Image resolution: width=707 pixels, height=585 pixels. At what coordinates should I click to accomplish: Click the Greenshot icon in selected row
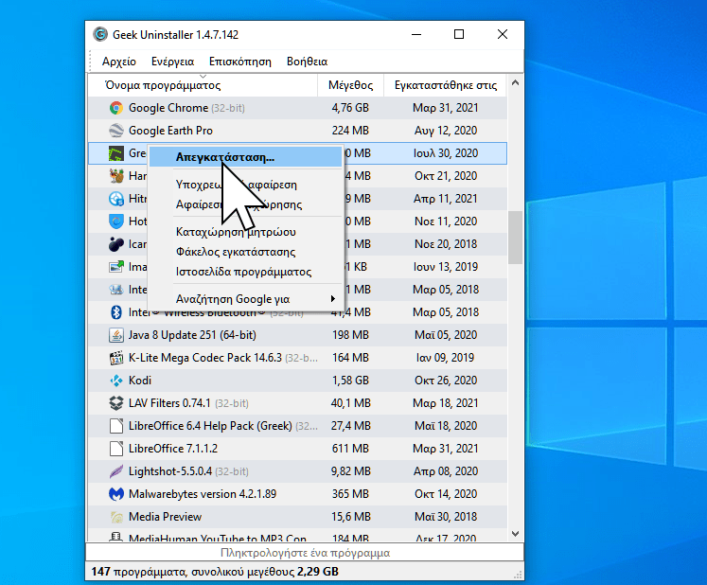pos(116,153)
